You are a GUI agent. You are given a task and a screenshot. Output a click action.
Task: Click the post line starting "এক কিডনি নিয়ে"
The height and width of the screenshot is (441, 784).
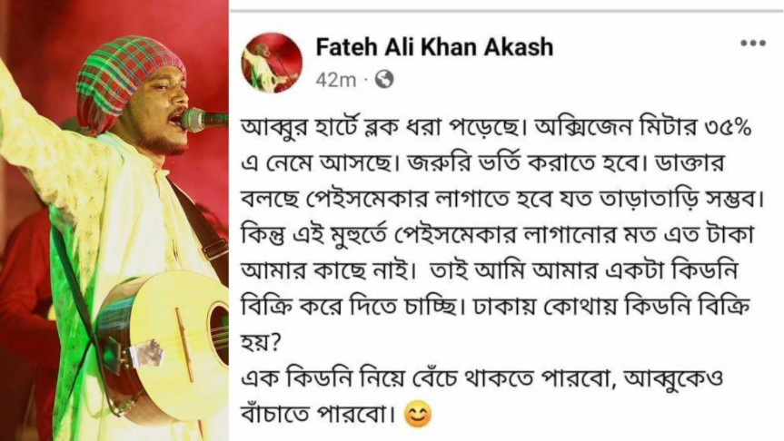[482, 378]
